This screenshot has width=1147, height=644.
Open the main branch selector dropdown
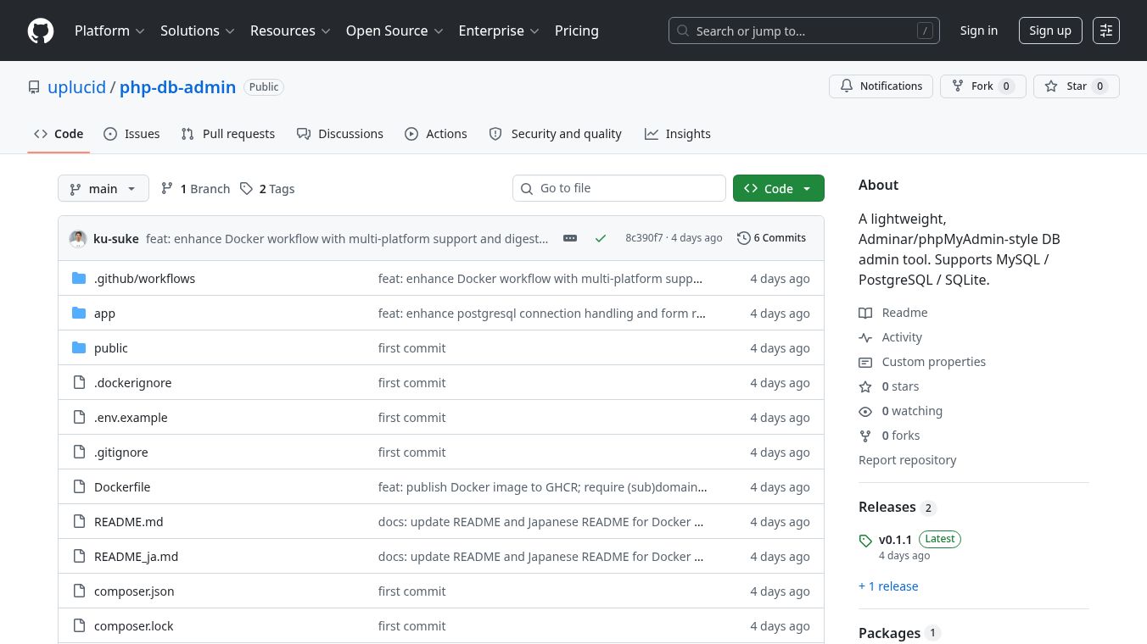pos(104,188)
